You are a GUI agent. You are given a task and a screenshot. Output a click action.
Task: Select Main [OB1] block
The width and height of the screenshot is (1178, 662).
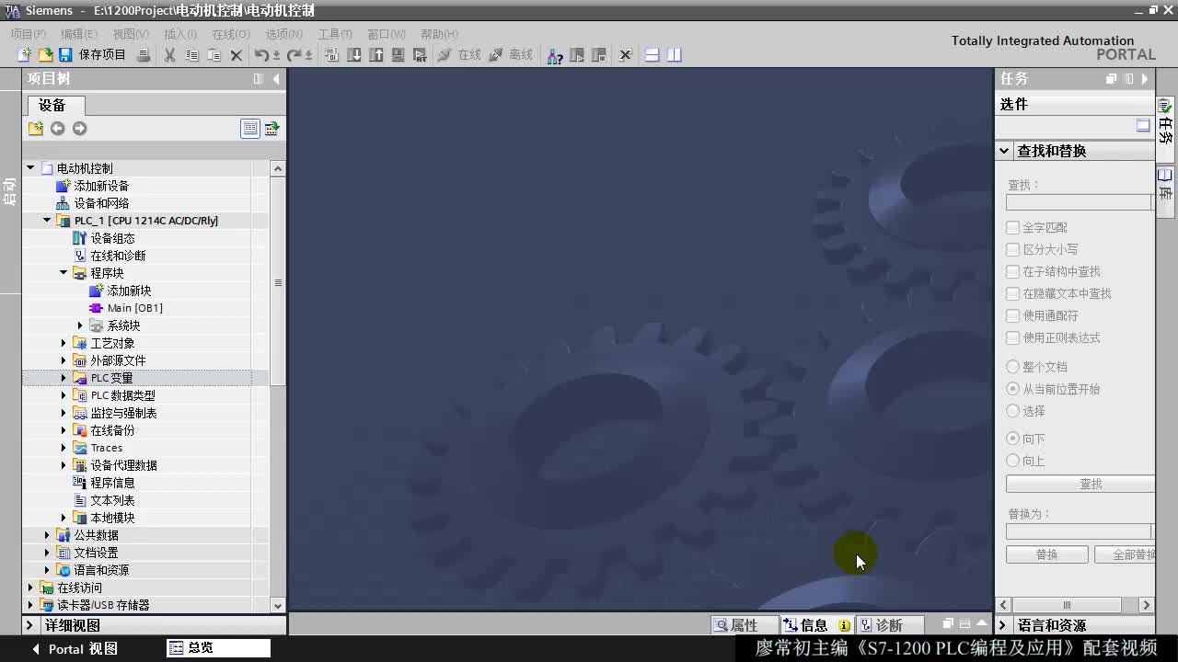click(134, 308)
